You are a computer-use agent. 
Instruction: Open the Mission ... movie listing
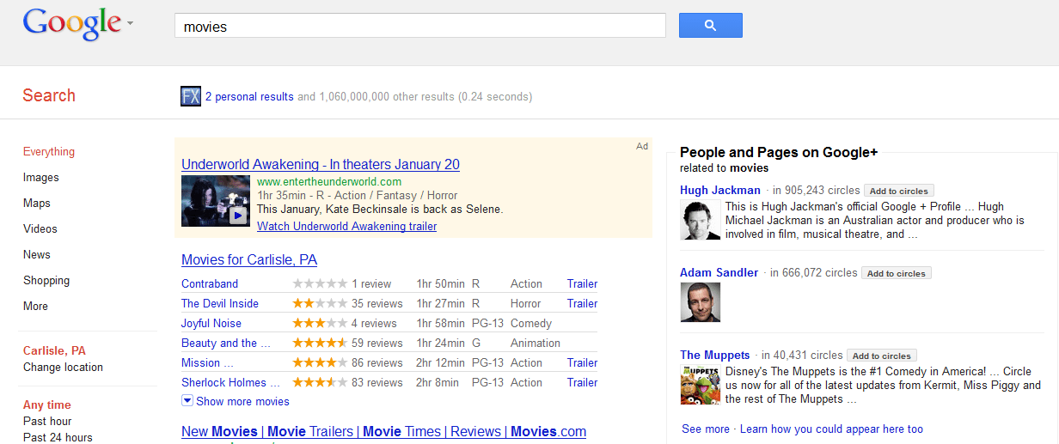pyautogui.click(x=207, y=363)
